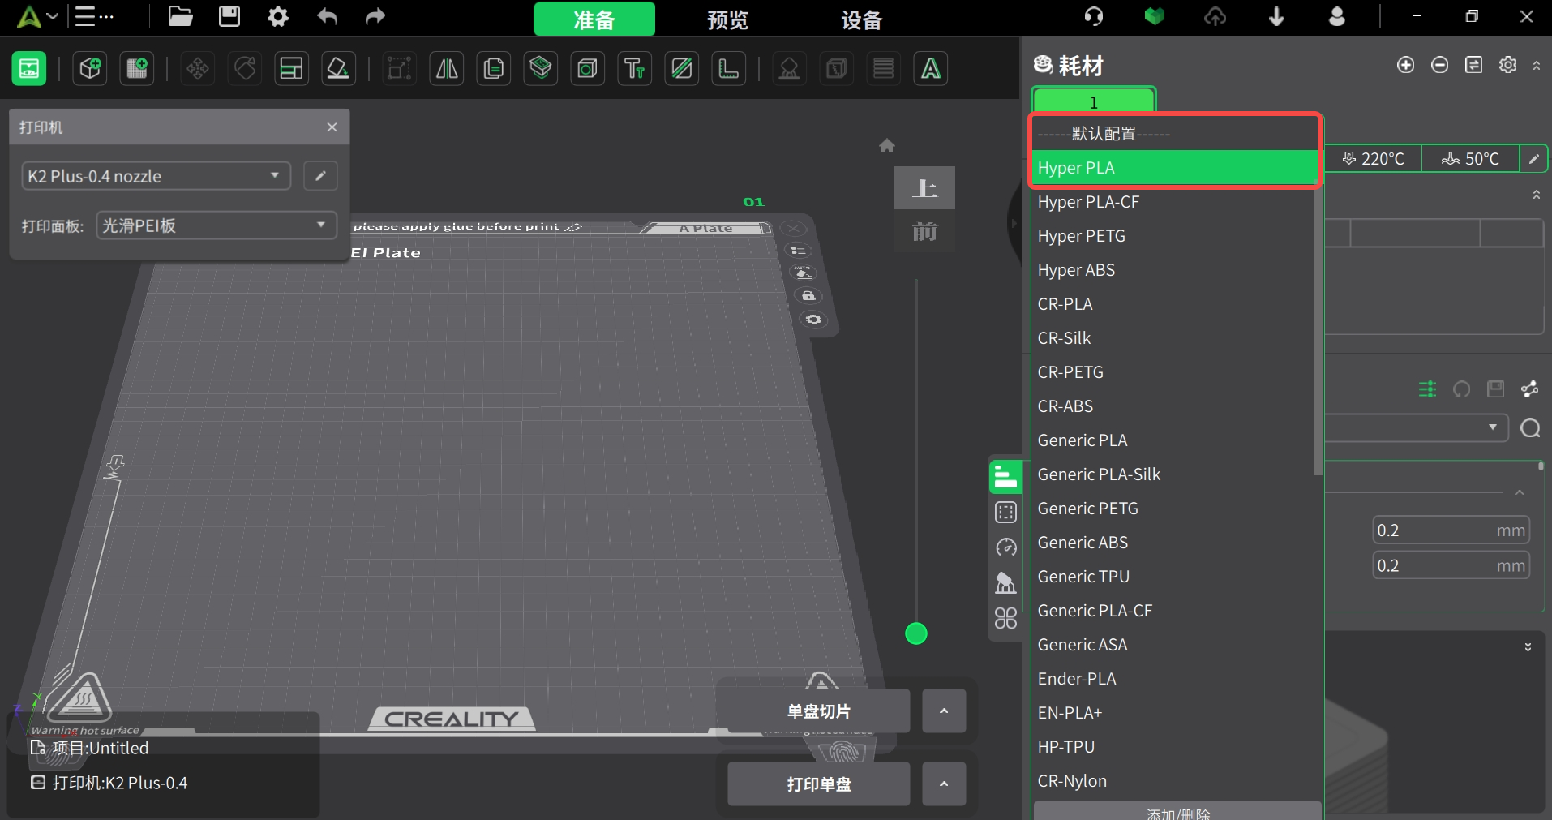
Task: Click the headset support icon
Action: coord(1094,16)
